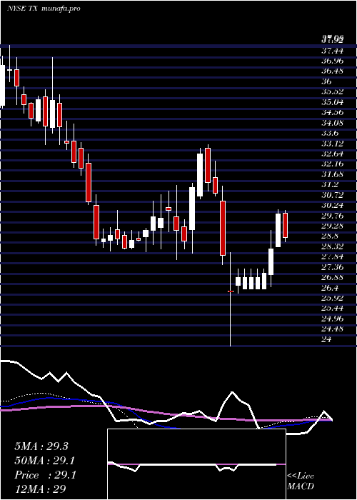Click the 27.36 price axis label

coord(332,267)
